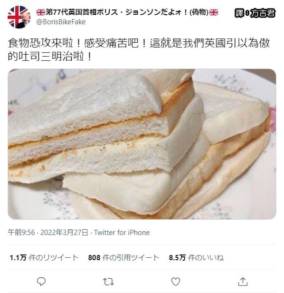Click the Twitter for iPhone source label
Screen dimensions: 284x293
coord(122,233)
